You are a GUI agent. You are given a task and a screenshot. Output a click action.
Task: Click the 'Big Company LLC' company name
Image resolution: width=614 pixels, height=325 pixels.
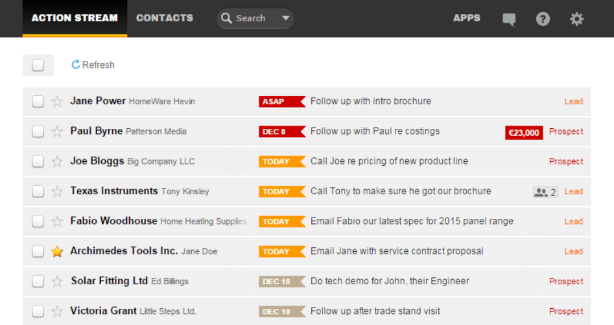[x=161, y=161]
